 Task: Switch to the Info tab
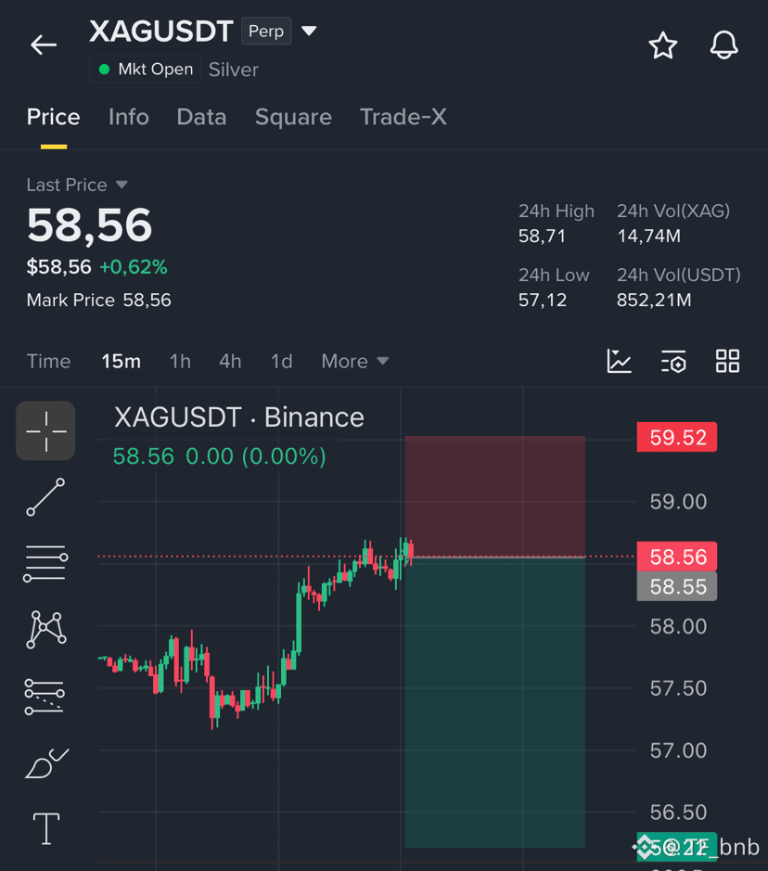click(x=129, y=117)
